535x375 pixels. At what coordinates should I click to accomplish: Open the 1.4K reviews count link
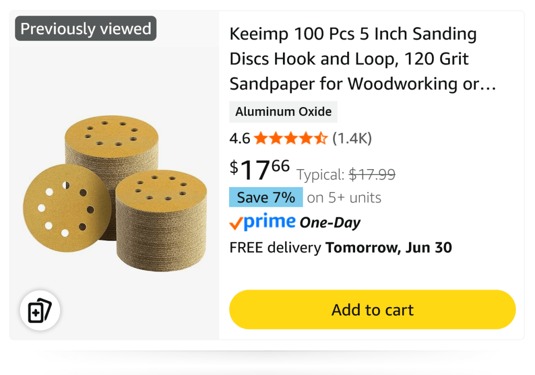(352, 138)
